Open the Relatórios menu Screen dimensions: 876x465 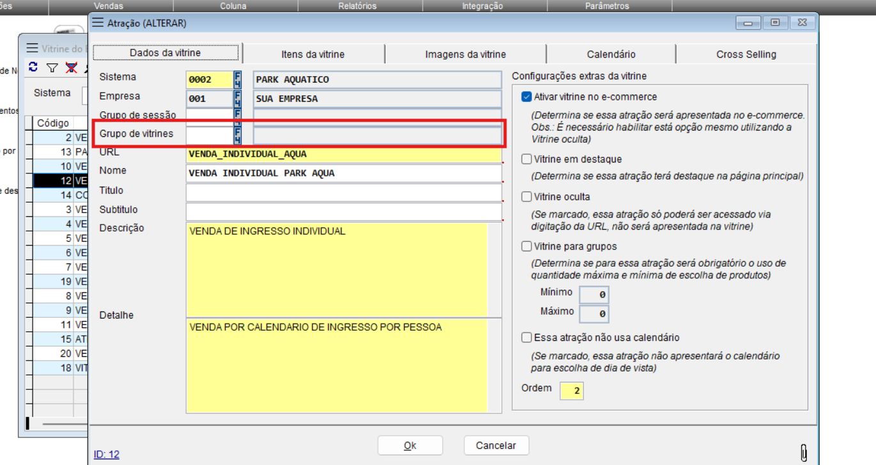point(357,6)
